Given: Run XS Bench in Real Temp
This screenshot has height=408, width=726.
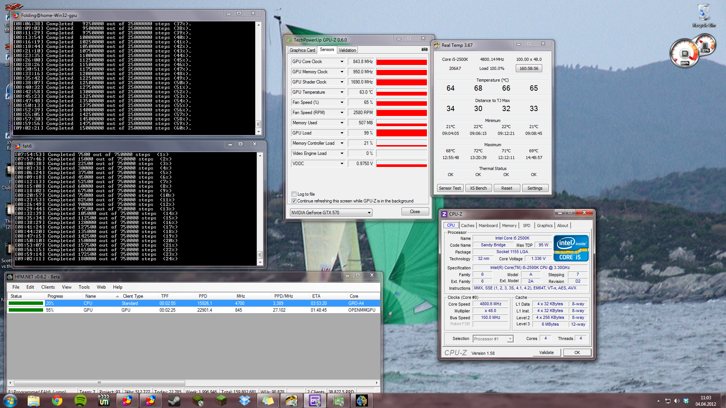Looking at the screenshot, I should pos(478,188).
